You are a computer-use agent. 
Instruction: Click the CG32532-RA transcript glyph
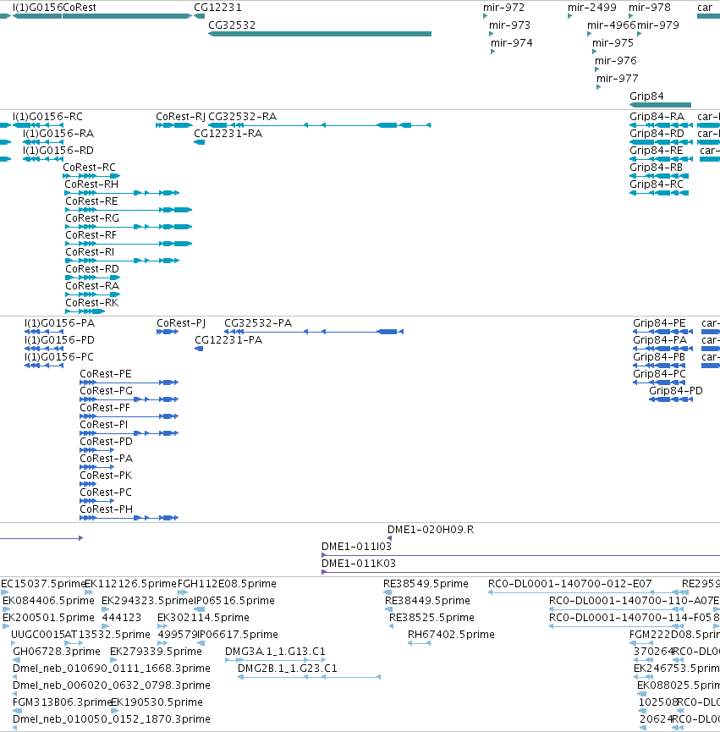[320, 125]
